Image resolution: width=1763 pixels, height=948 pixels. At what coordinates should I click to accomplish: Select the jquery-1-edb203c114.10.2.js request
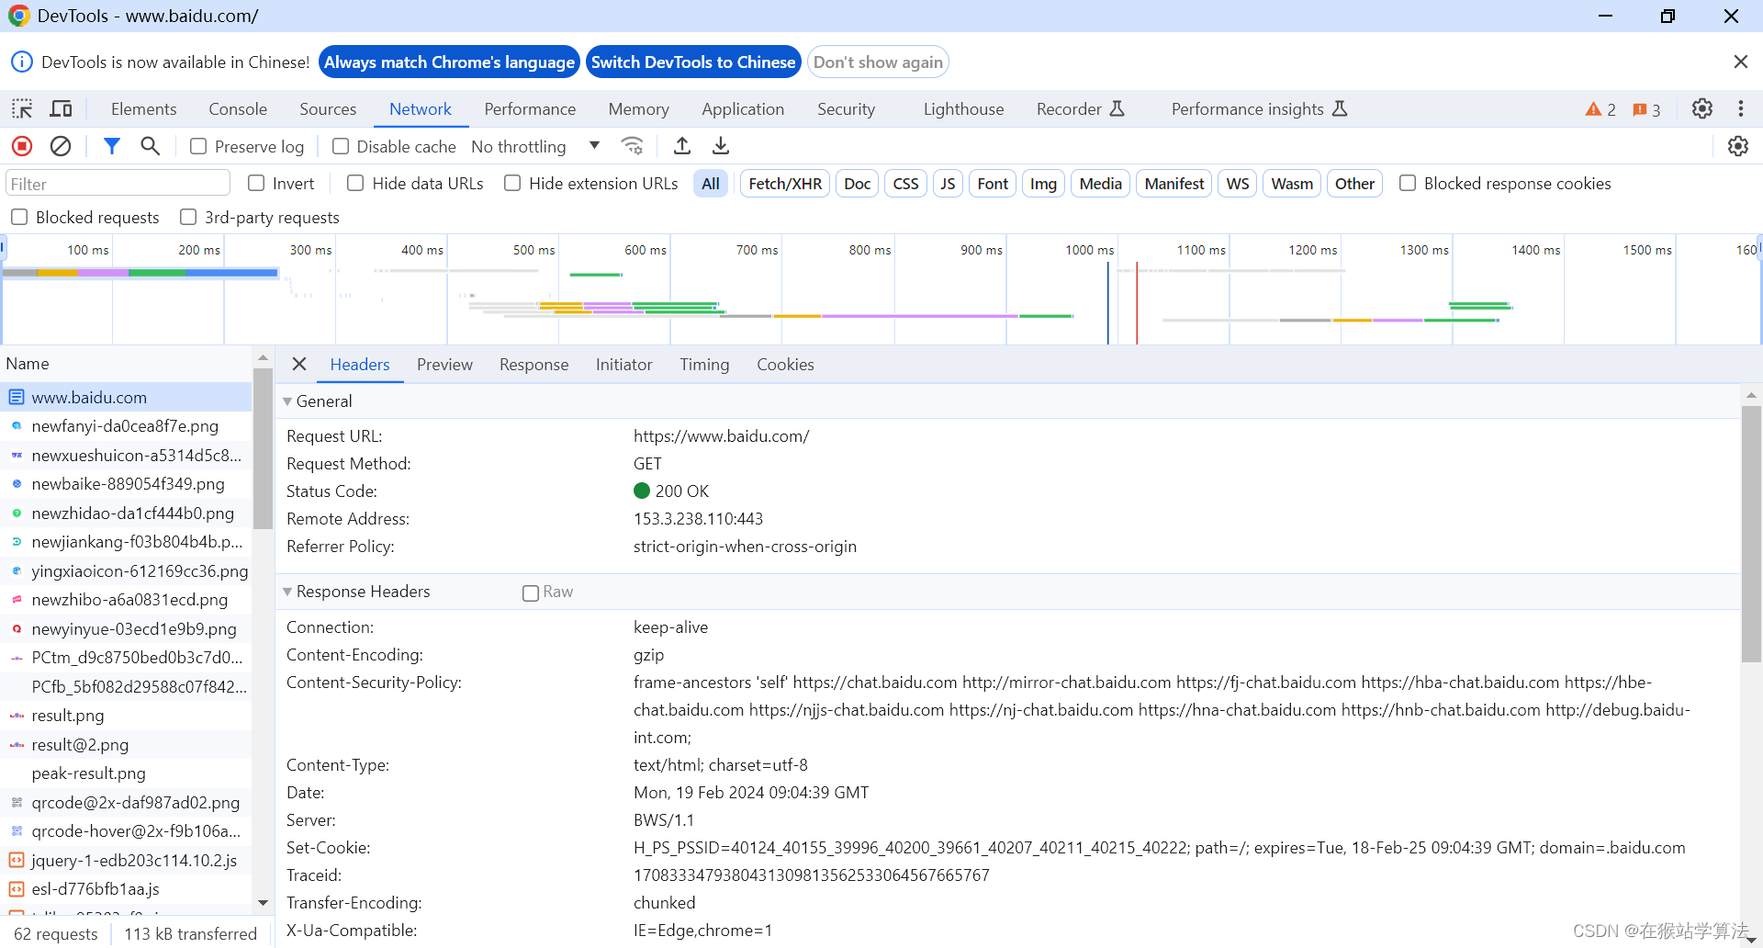pos(126,861)
